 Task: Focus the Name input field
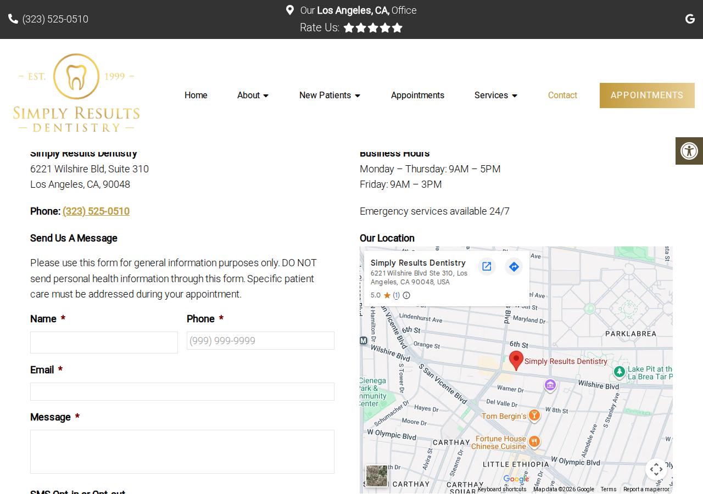[x=104, y=343]
